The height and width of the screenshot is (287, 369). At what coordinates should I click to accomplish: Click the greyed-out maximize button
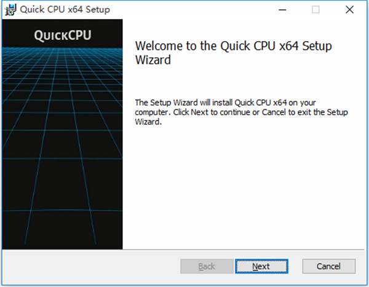click(316, 10)
